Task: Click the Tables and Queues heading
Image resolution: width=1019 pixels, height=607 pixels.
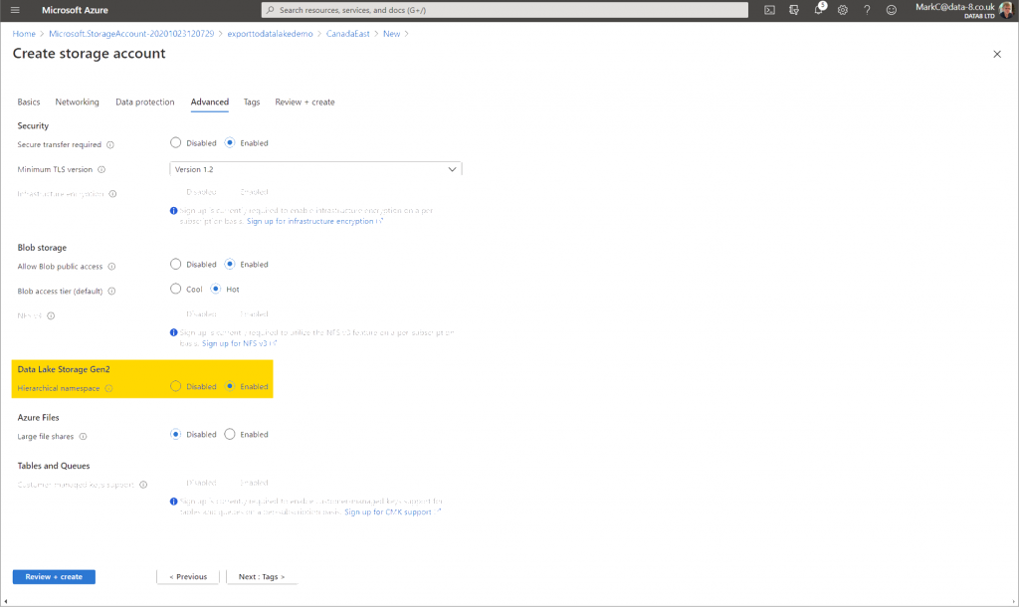Action: 54,466
